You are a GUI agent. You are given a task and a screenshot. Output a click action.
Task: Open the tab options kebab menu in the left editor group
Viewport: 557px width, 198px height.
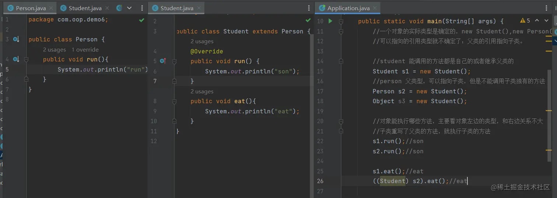pyautogui.click(x=142, y=8)
